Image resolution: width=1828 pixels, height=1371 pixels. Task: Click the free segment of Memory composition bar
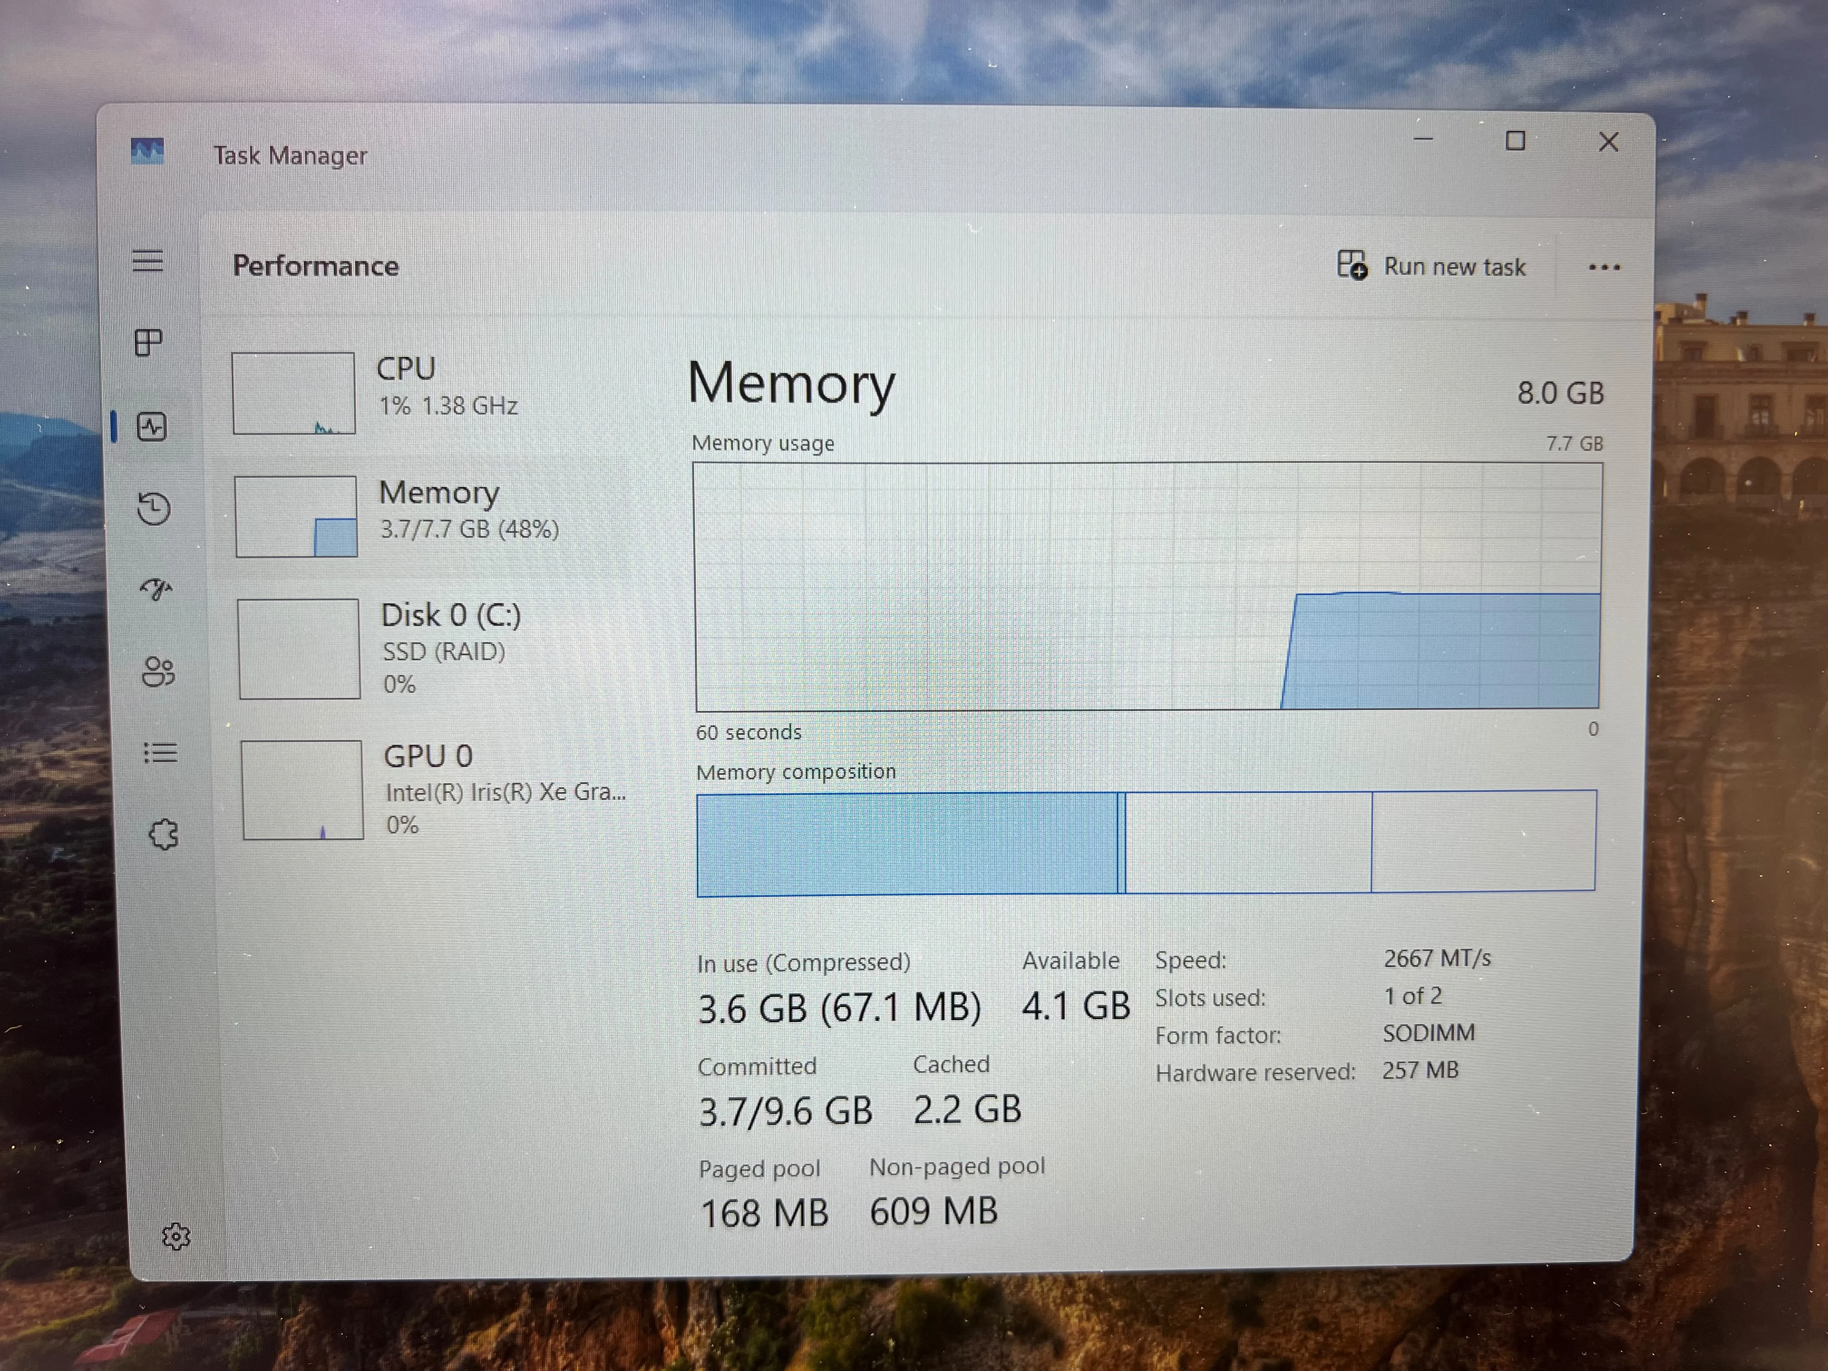click(1484, 841)
